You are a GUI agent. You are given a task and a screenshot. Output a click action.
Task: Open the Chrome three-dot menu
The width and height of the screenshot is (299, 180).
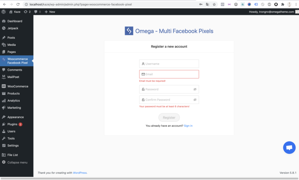(296, 4)
